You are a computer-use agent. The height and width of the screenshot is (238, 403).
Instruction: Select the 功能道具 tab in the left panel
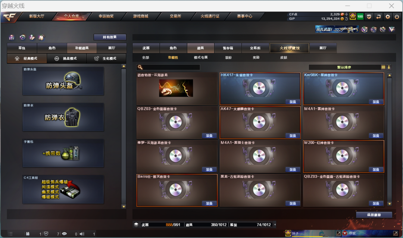(82, 48)
